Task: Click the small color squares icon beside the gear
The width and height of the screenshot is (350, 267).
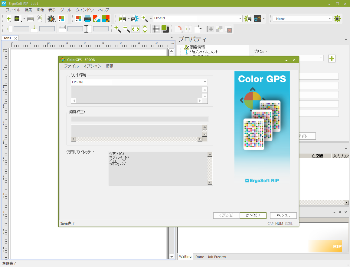Action: click(61, 19)
